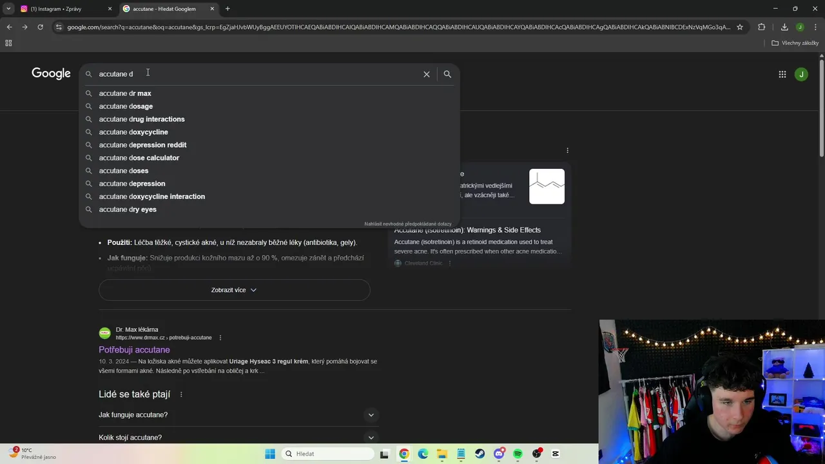The height and width of the screenshot is (464, 825).
Task: Click Nahlásit nevhodné předpokládané dotazy link
Action: click(408, 224)
